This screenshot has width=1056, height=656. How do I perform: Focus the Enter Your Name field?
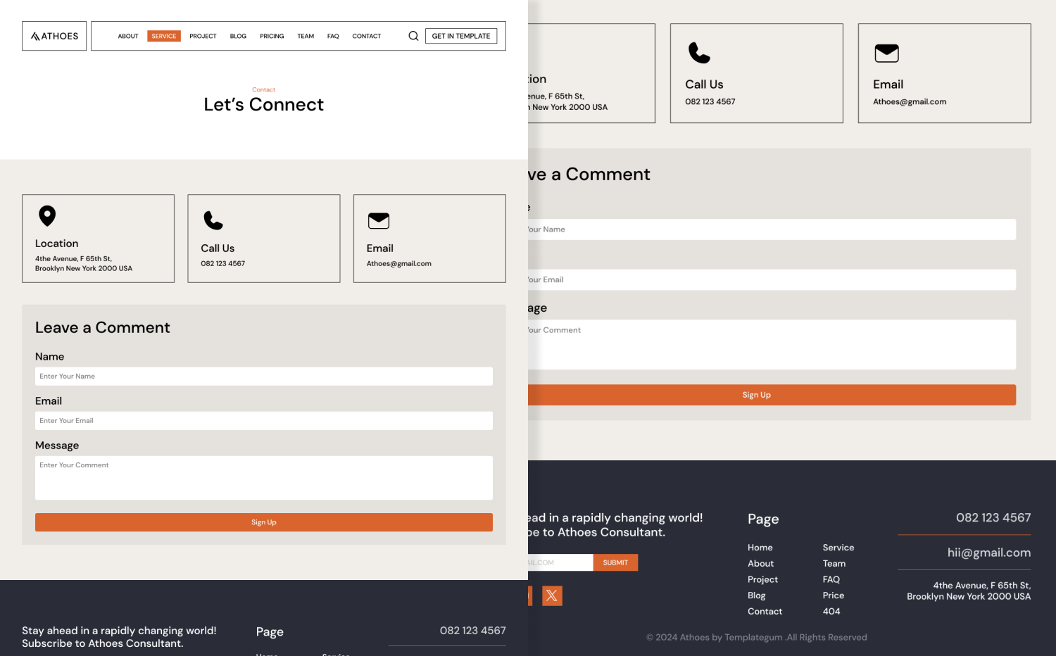click(x=264, y=376)
